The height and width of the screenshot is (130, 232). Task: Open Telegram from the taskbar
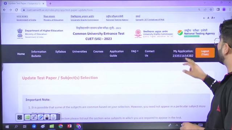pyautogui.click(x=34, y=126)
